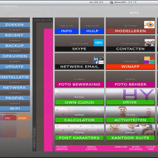Click the colored squares WinApp icon
This screenshot has width=158, height=158.
149,60
